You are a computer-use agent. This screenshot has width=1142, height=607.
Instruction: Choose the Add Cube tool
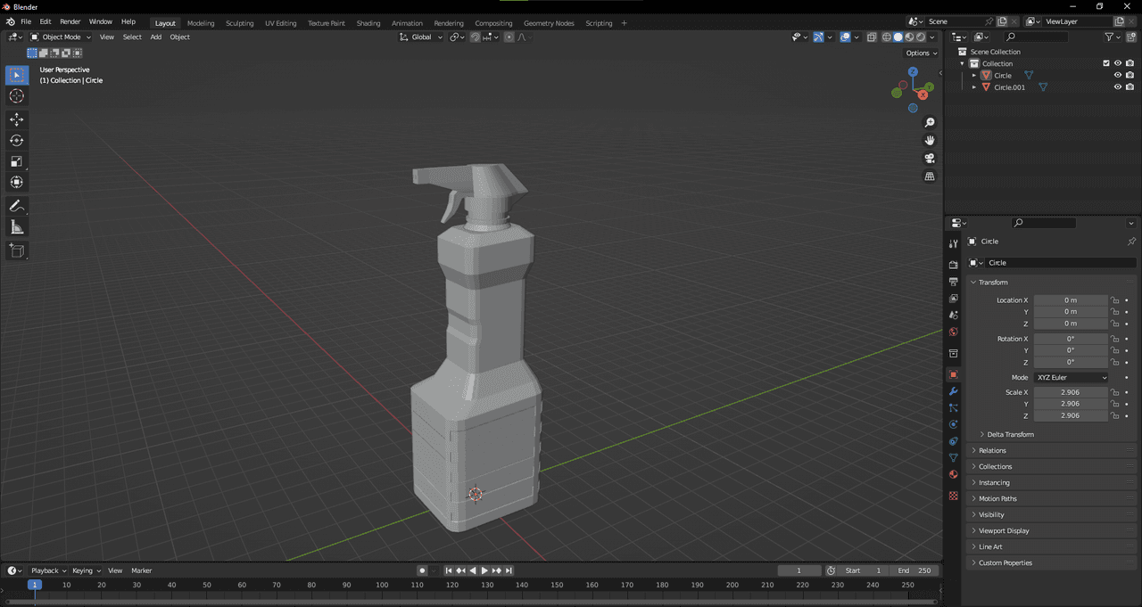[x=17, y=250]
